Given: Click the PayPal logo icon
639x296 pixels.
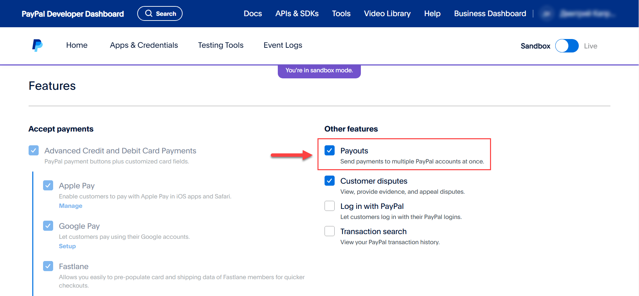Looking at the screenshot, I should 37,45.
